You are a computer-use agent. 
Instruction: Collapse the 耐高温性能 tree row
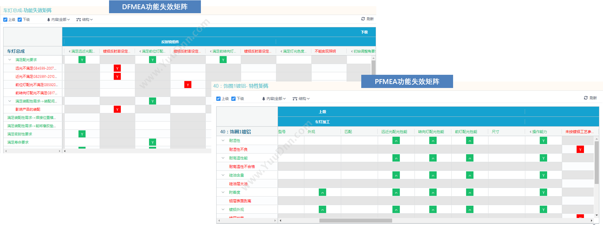(223, 158)
